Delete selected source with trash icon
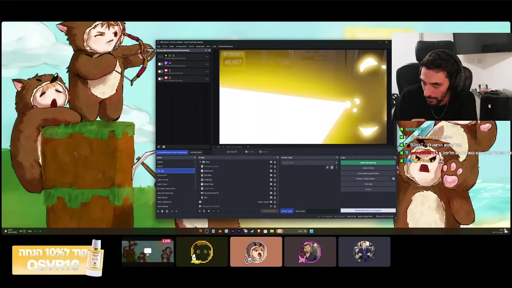This screenshot has height=288, width=512. (x=204, y=211)
